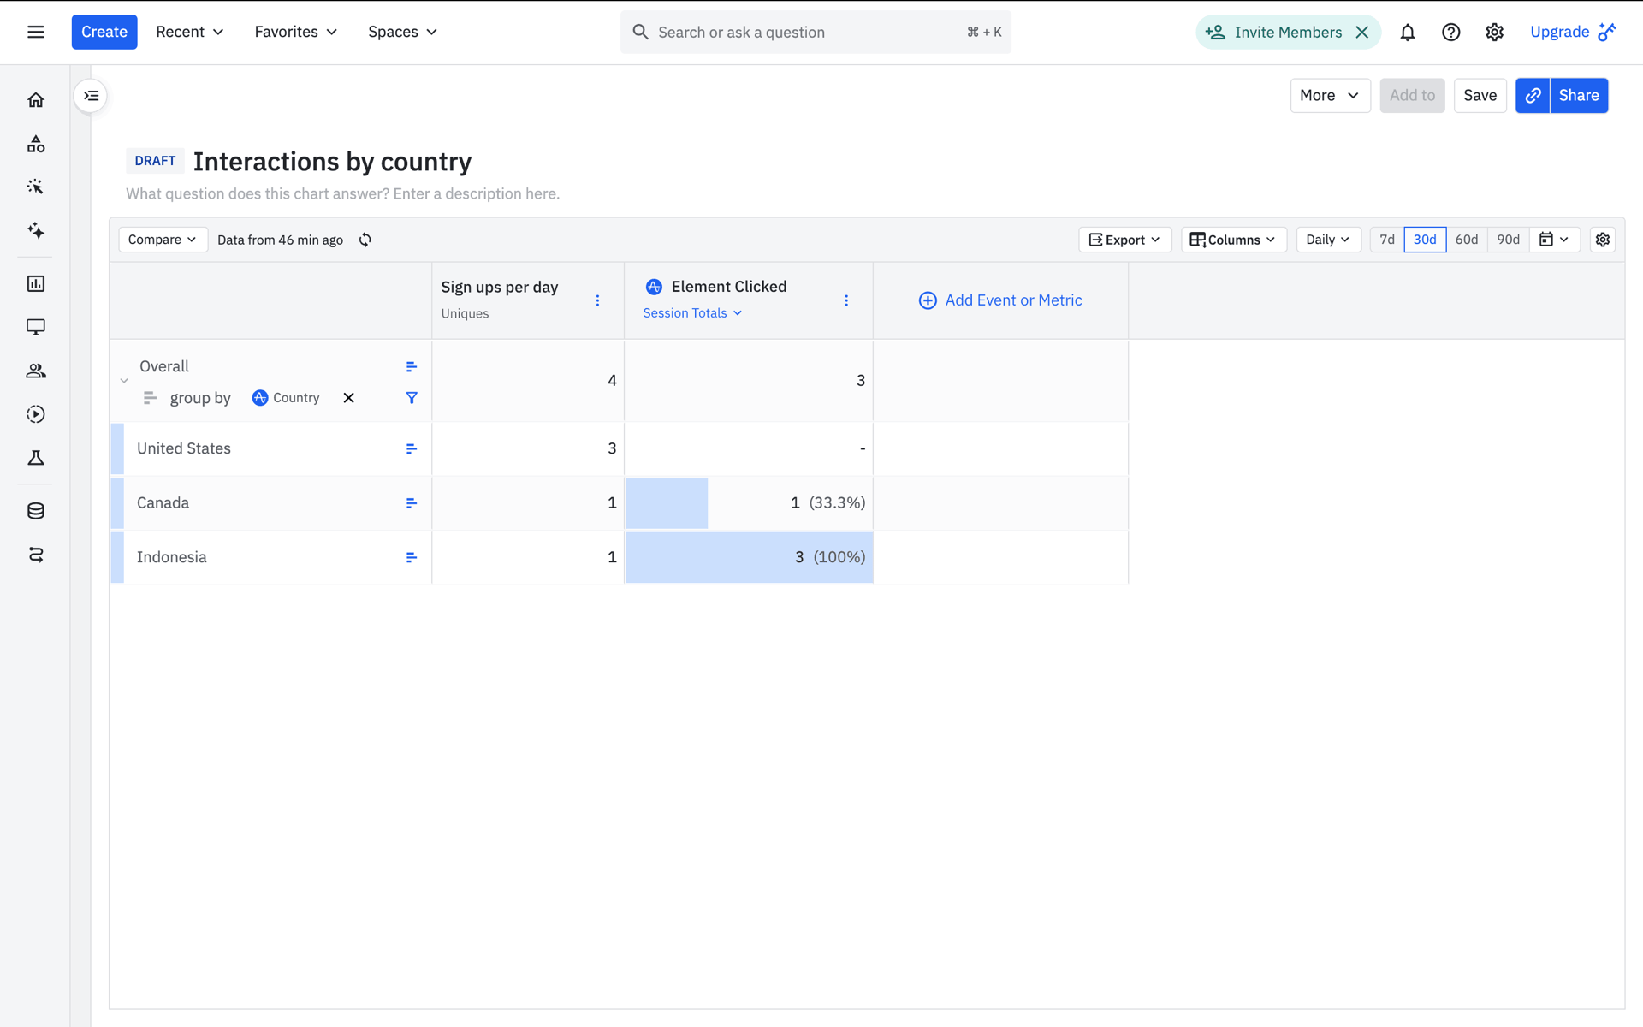Click the Indonesia row label
The image size is (1643, 1027).
172,558
